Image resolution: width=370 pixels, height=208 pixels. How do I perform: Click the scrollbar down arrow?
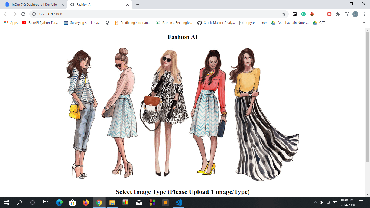[x=368, y=194]
